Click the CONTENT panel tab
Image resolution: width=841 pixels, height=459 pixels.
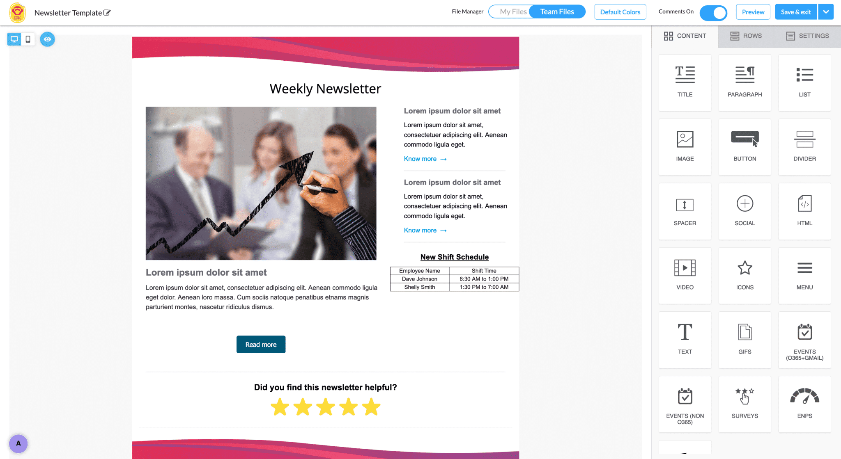click(685, 35)
